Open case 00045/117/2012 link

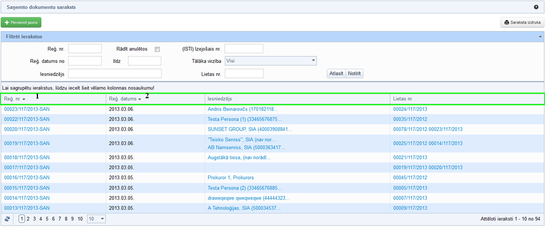click(410, 178)
